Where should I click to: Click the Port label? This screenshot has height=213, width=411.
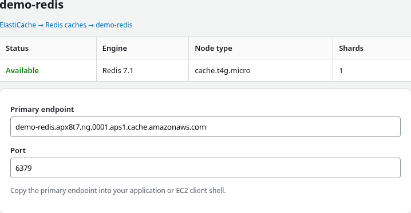point(18,151)
